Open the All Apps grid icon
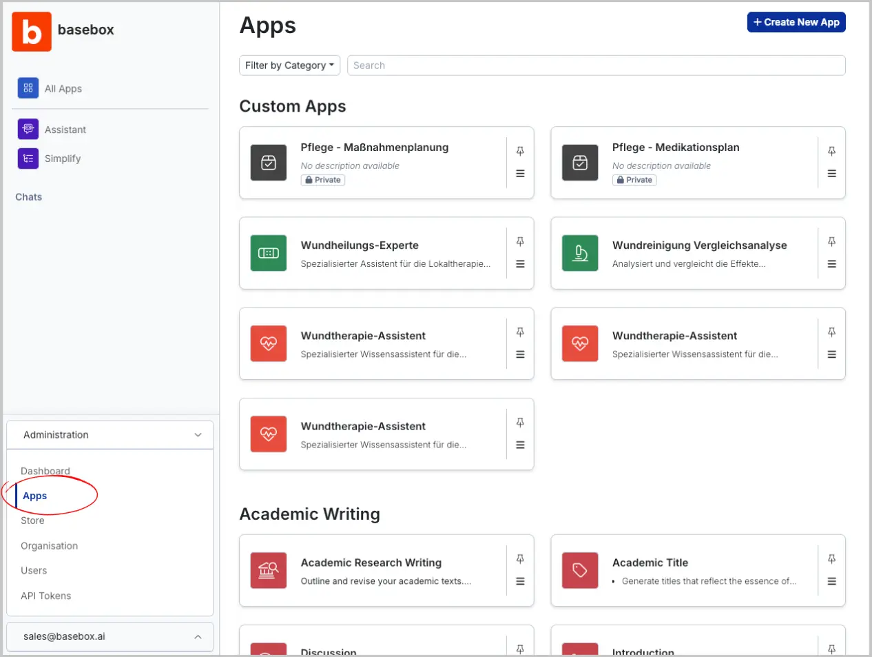The height and width of the screenshot is (657, 872). coord(28,88)
